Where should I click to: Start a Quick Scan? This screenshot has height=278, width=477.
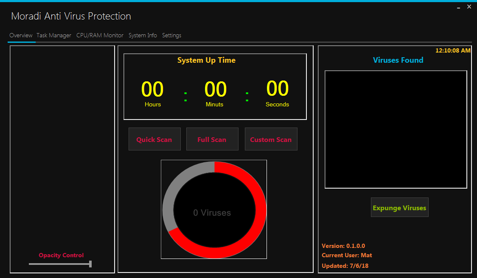(x=154, y=139)
